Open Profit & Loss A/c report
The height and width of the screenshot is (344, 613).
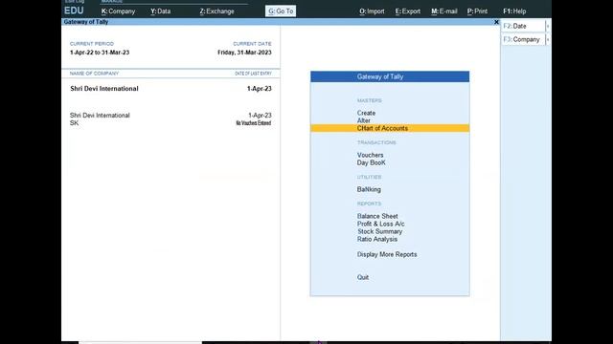click(x=380, y=224)
